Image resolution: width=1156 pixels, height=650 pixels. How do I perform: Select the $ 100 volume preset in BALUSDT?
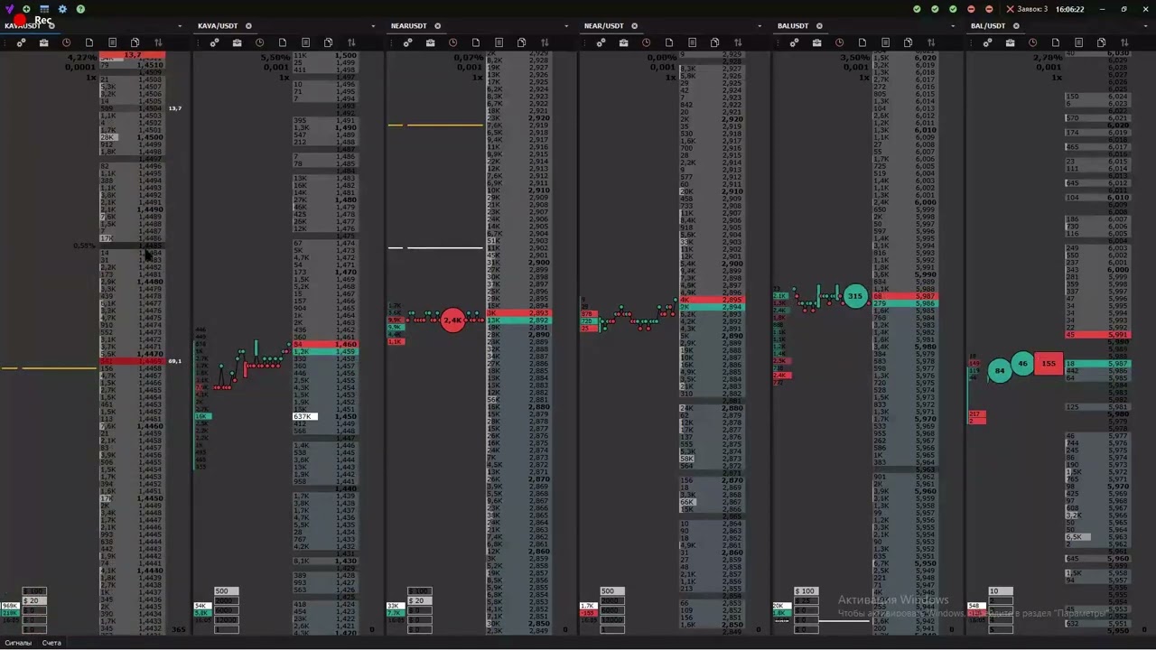[x=806, y=591]
